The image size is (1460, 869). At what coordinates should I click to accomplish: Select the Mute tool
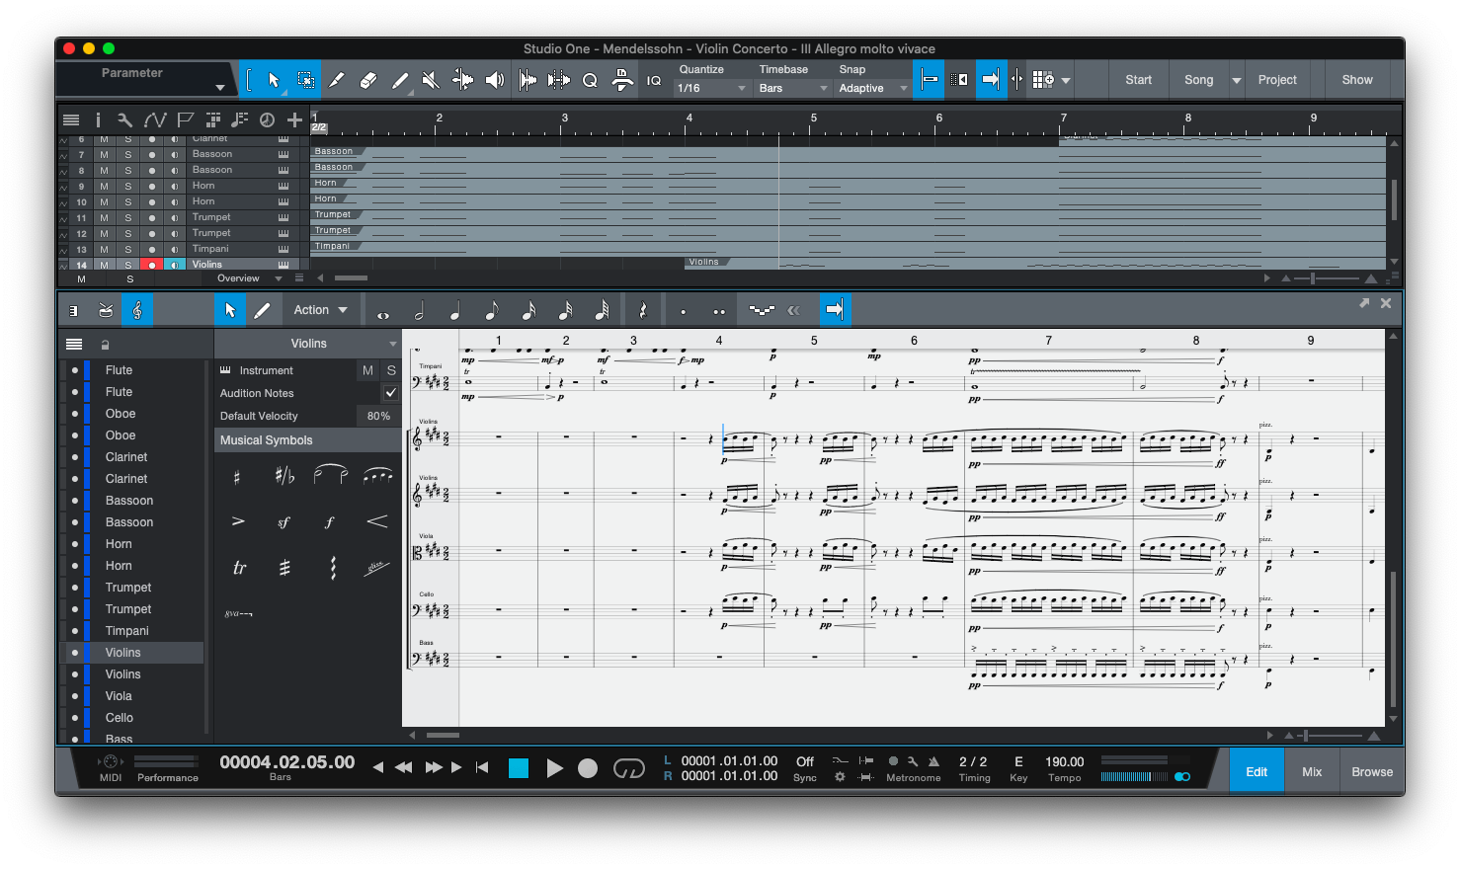click(x=431, y=80)
